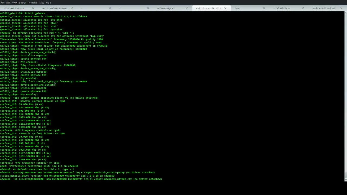This screenshot has height=195, width=347.
Task: Click the 'mt7622_pinctrl0: Attach gpiobus.' line
Action: (x=23, y=13)
